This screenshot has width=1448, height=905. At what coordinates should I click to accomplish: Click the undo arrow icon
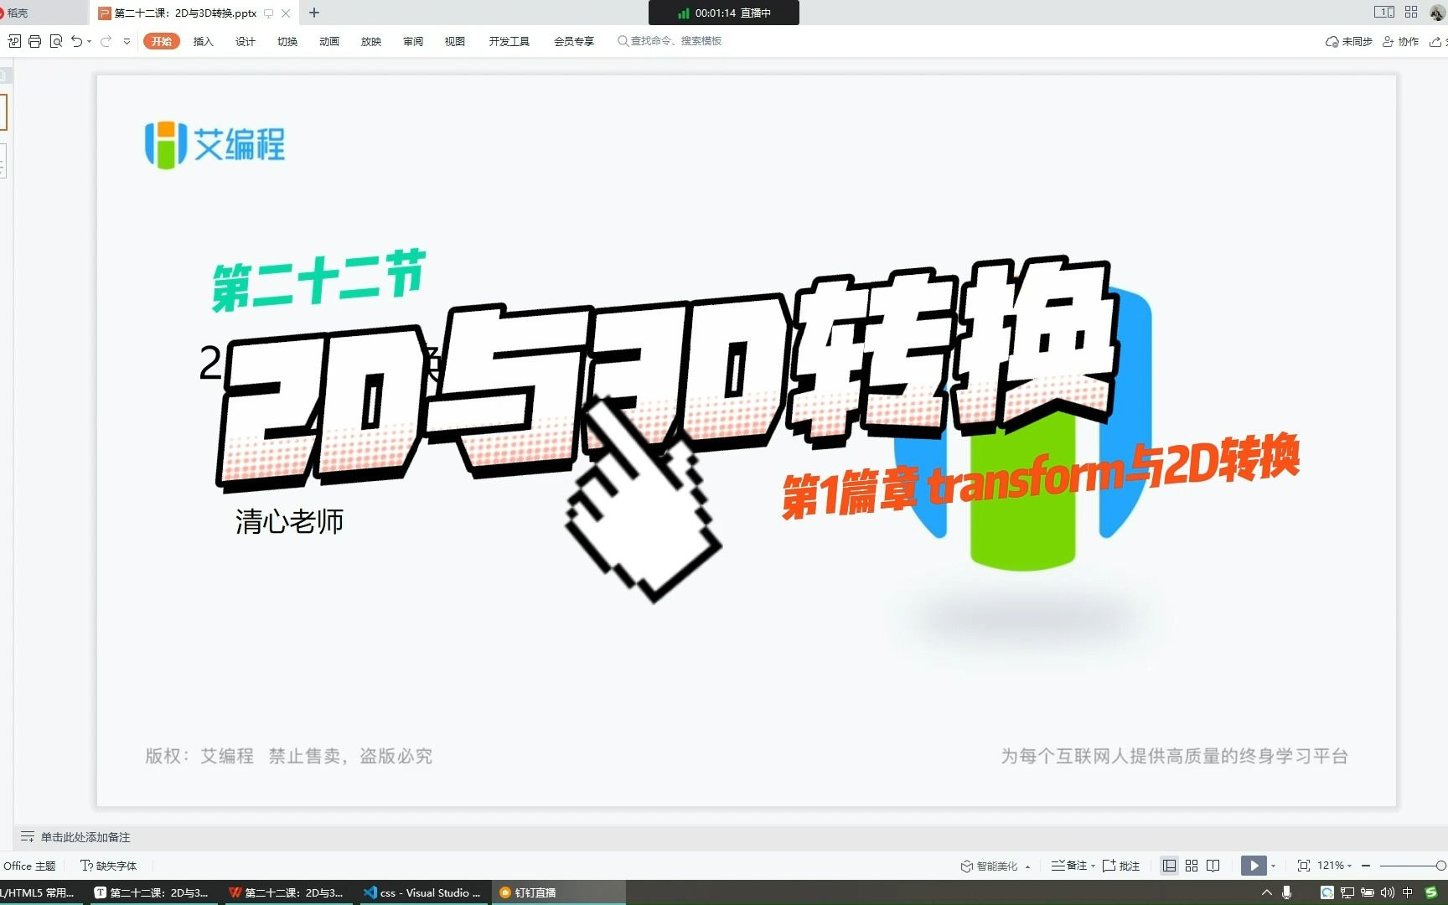point(75,40)
